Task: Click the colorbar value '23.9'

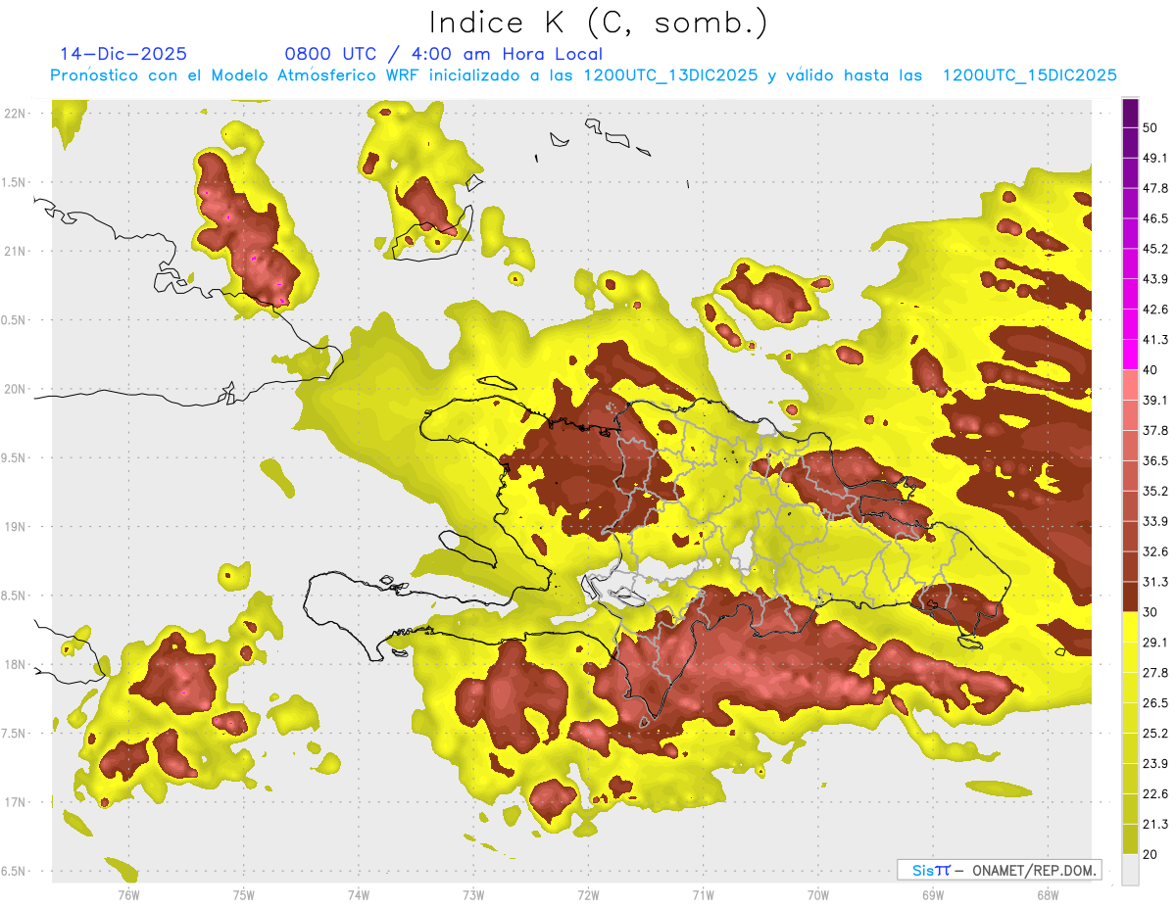Action: coord(1155,764)
